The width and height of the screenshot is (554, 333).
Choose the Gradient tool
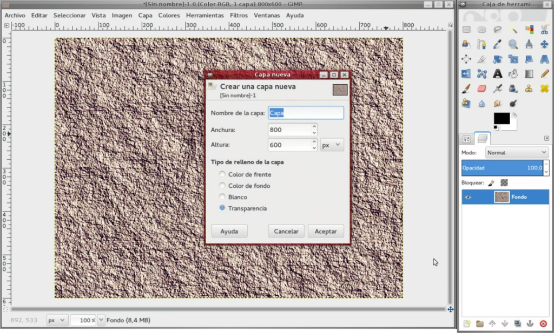pyautogui.click(x=529, y=73)
